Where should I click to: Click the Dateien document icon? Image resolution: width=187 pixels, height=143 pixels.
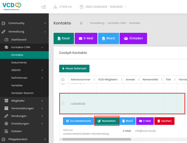pyautogui.click(x=6, y=131)
